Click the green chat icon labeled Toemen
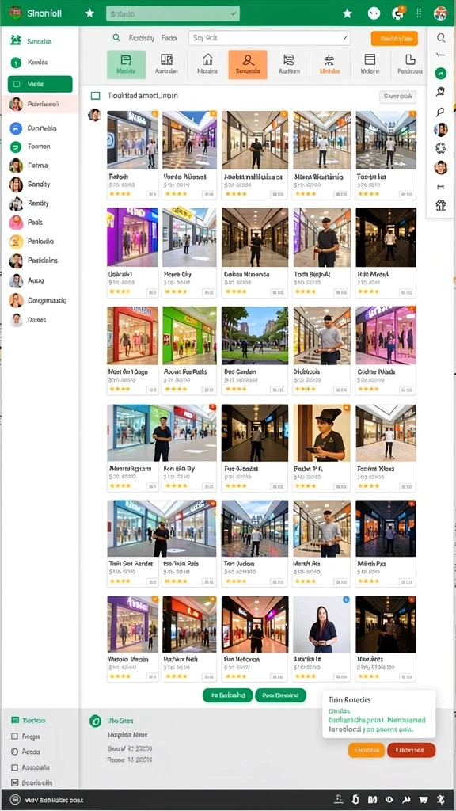Image resolution: width=456 pixels, height=811 pixels. (x=16, y=147)
